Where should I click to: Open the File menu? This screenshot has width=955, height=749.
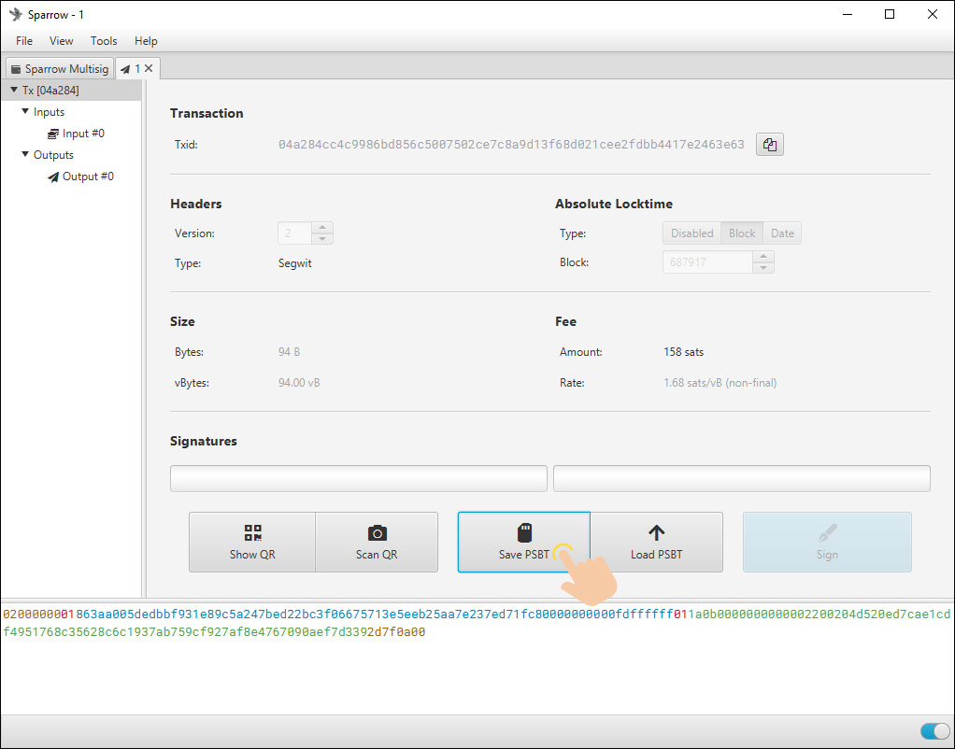[x=24, y=41]
